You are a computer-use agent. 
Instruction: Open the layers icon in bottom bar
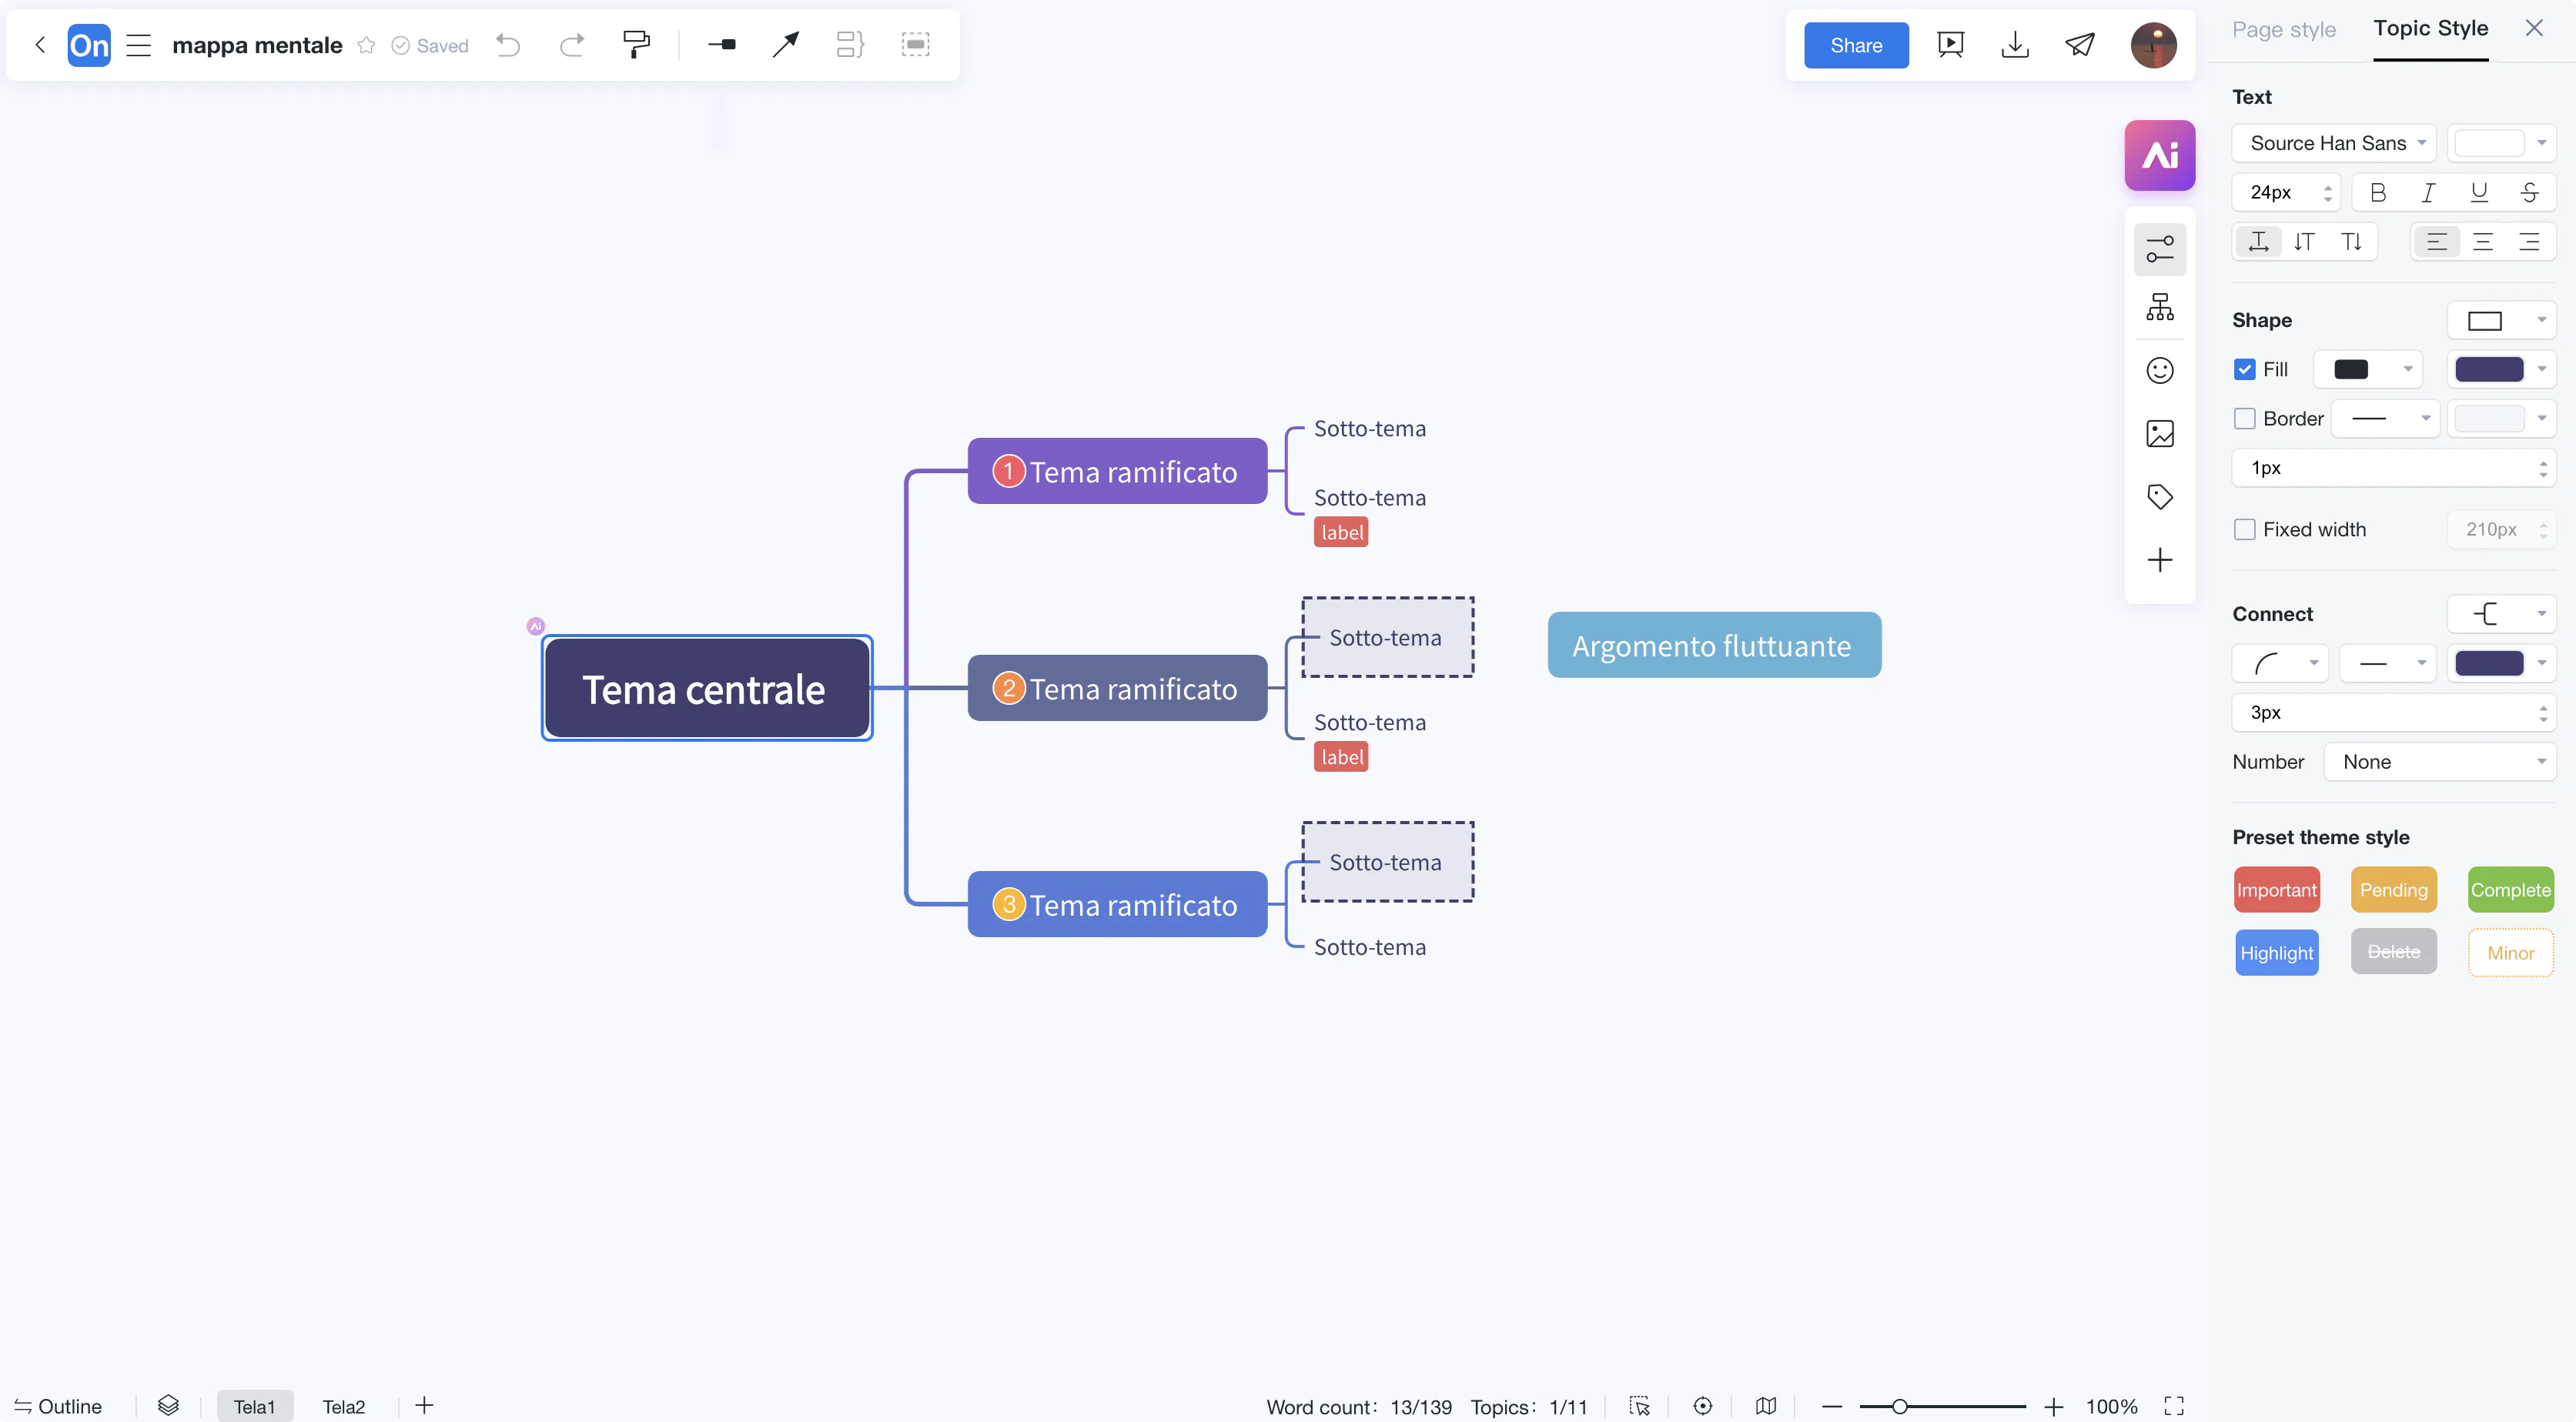168,1405
